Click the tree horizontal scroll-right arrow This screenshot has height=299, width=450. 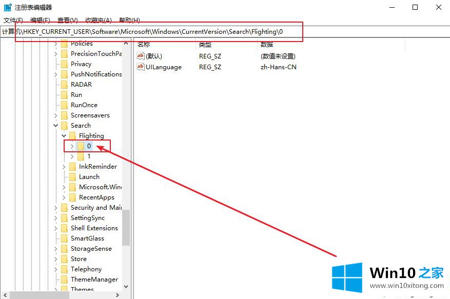[x=117, y=295]
